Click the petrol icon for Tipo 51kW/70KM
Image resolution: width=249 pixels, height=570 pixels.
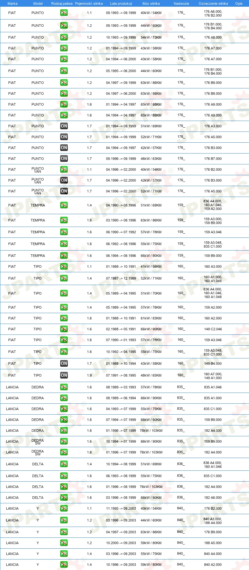[64, 293]
